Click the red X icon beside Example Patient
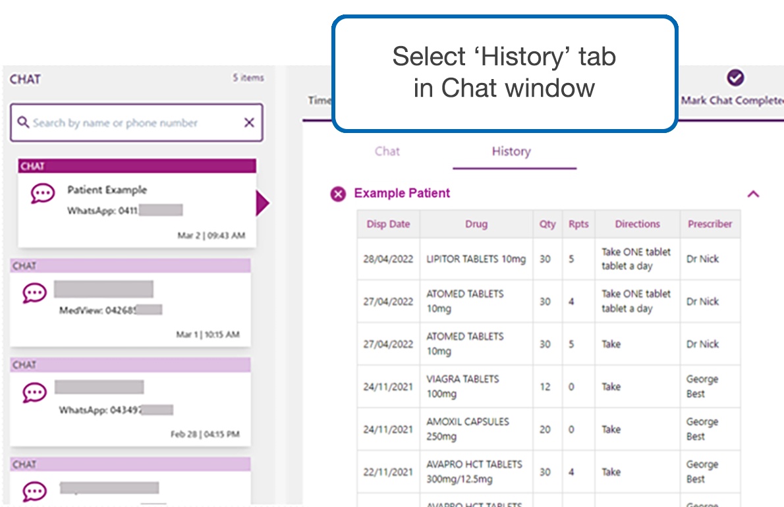Viewport: 784px width, 507px height. pyautogui.click(x=338, y=194)
